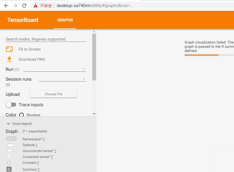This screenshot has height=172, width=234.
Task: Click the Trace inputs label
Action: [31, 105]
